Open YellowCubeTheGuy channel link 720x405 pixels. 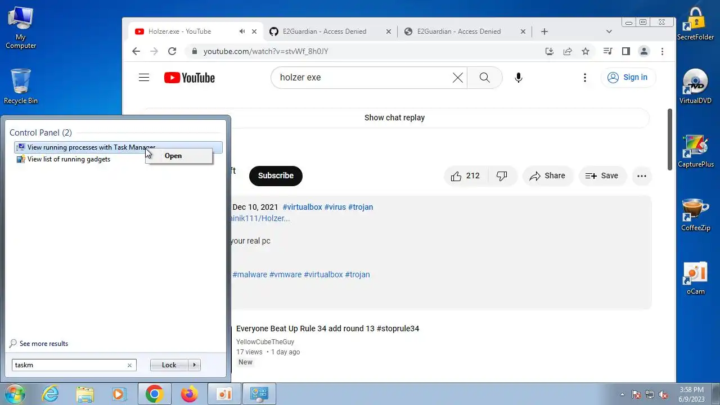click(265, 342)
